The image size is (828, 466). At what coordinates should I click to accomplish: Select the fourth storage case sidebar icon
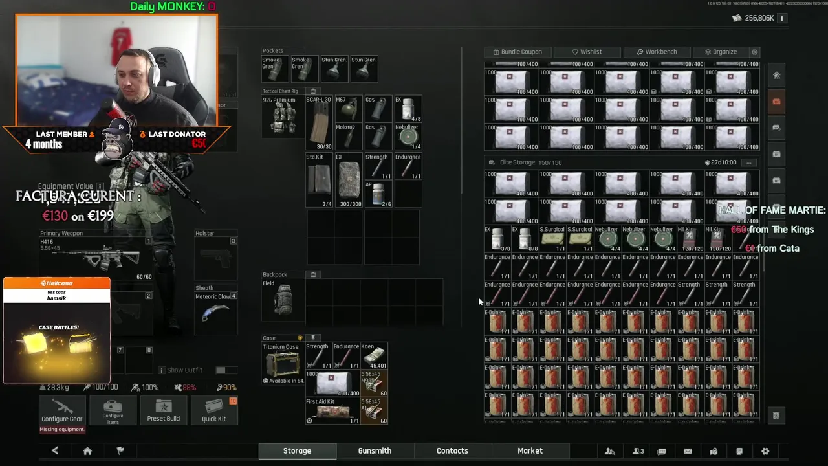[x=776, y=154]
